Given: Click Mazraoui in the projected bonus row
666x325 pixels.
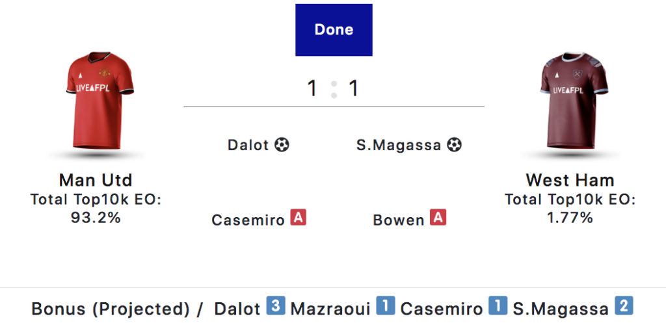Looking at the screenshot, I should [x=330, y=308].
